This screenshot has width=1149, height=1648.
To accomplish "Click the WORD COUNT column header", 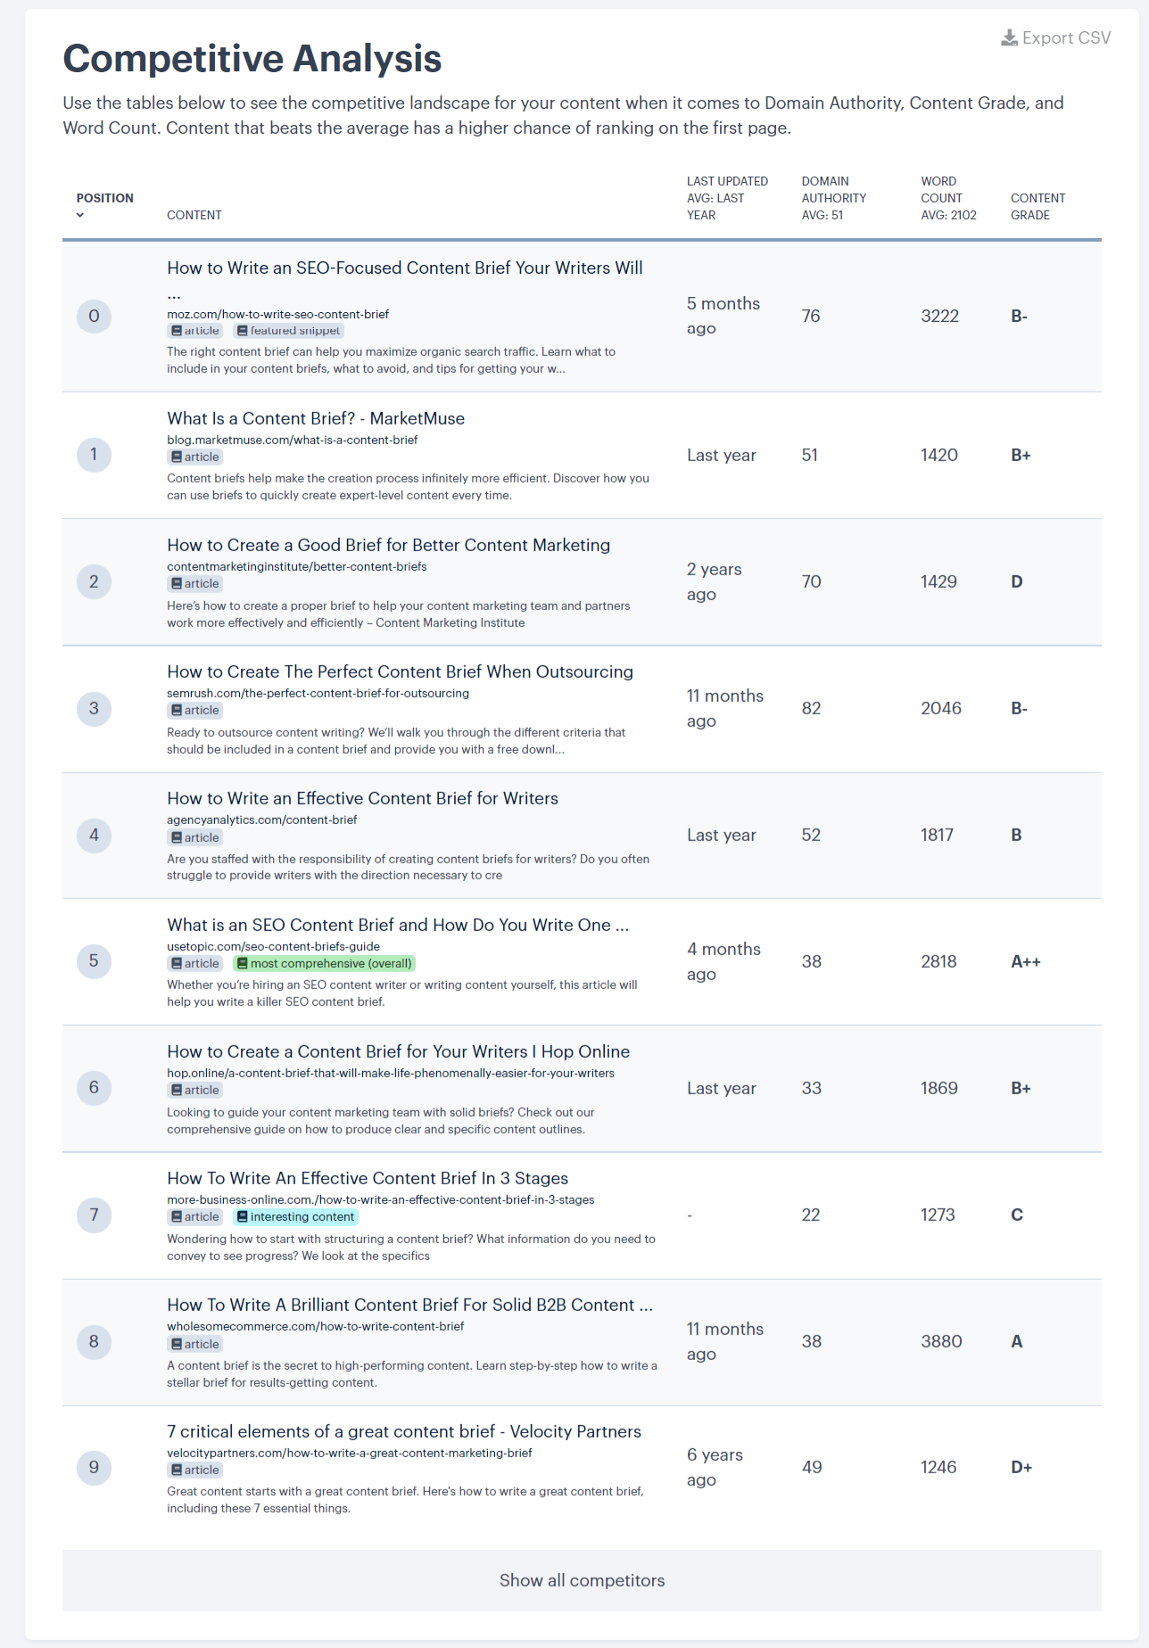I will click(948, 198).
